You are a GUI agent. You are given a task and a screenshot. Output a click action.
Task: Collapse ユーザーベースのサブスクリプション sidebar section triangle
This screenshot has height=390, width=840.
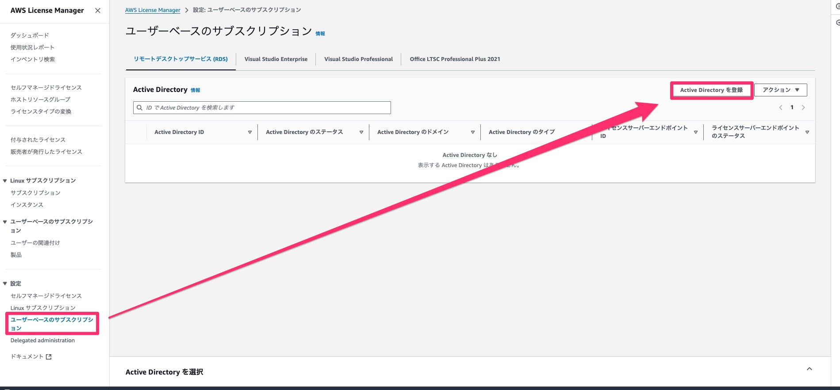point(5,222)
